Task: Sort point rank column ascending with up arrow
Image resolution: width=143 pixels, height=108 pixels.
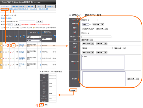Action: pos(29,33)
